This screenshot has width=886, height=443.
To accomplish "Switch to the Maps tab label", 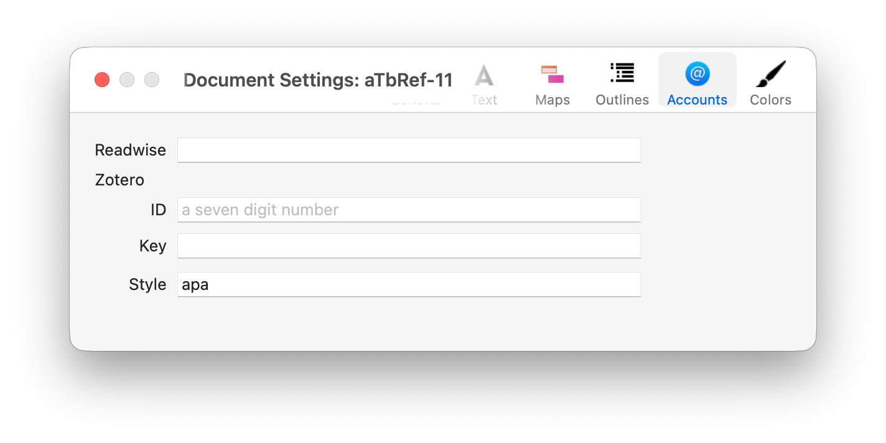I will 552,100.
